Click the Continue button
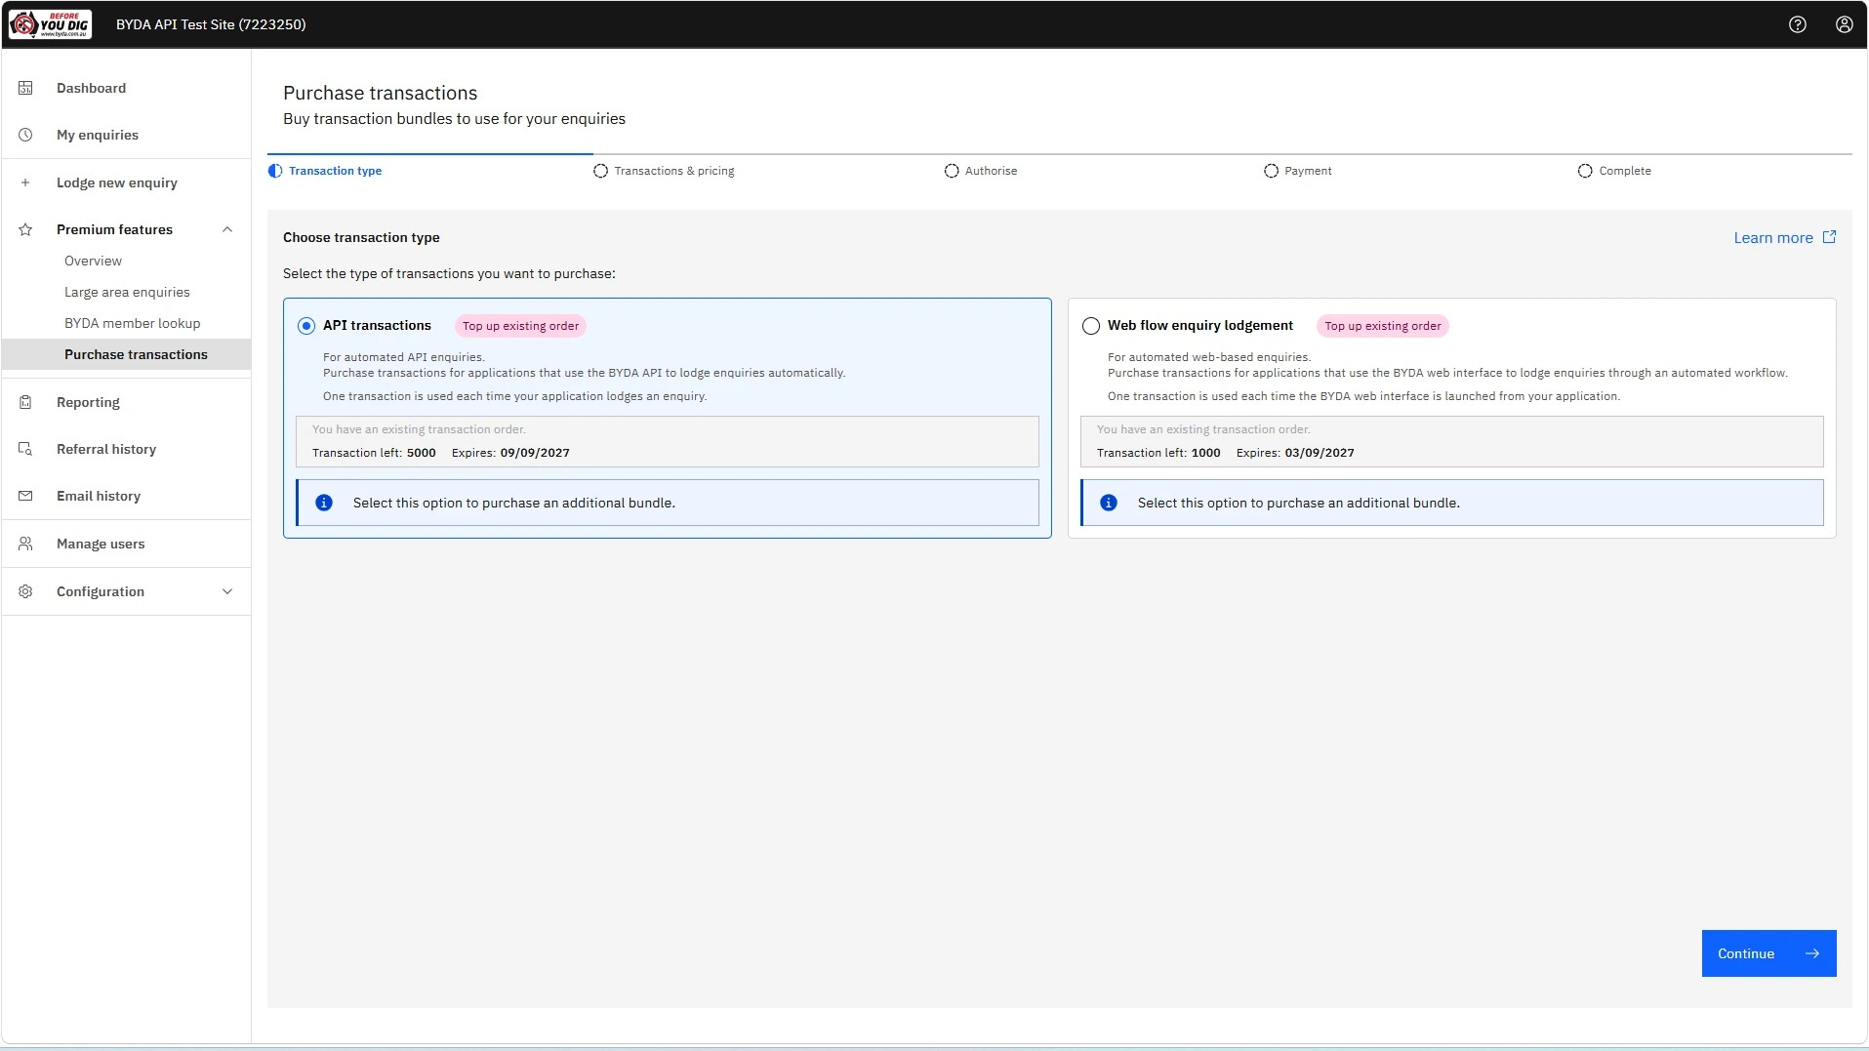The height and width of the screenshot is (1051, 1869). [1768, 953]
